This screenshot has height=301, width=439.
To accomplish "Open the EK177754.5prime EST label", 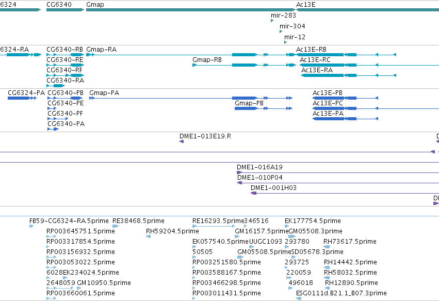I will (313, 221).
